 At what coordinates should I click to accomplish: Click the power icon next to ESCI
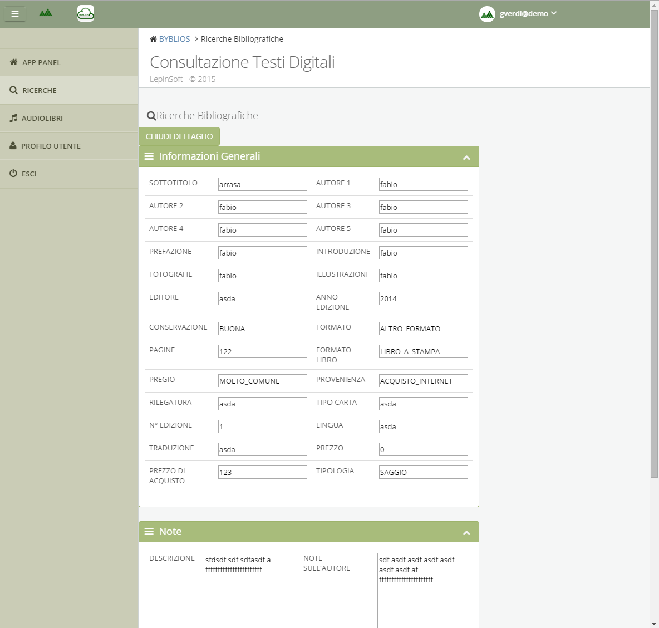tap(13, 173)
